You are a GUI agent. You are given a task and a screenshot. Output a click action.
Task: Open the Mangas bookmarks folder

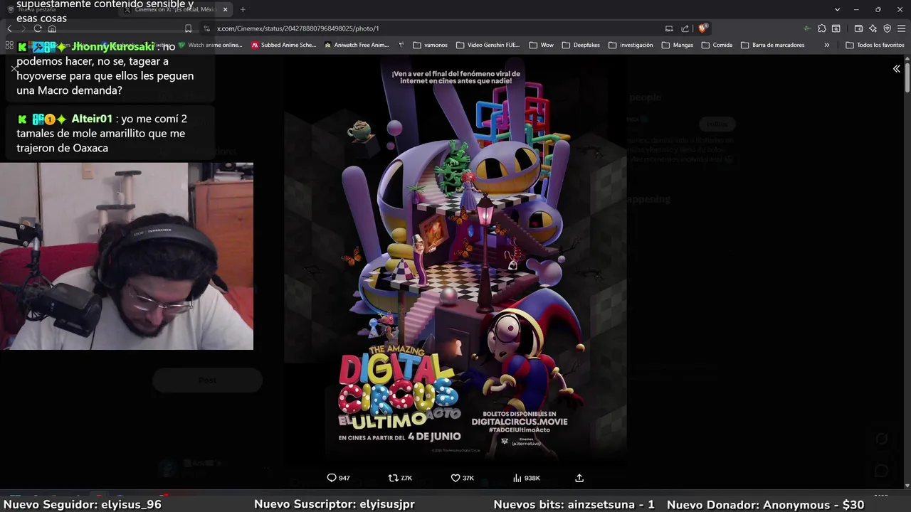point(677,45)
